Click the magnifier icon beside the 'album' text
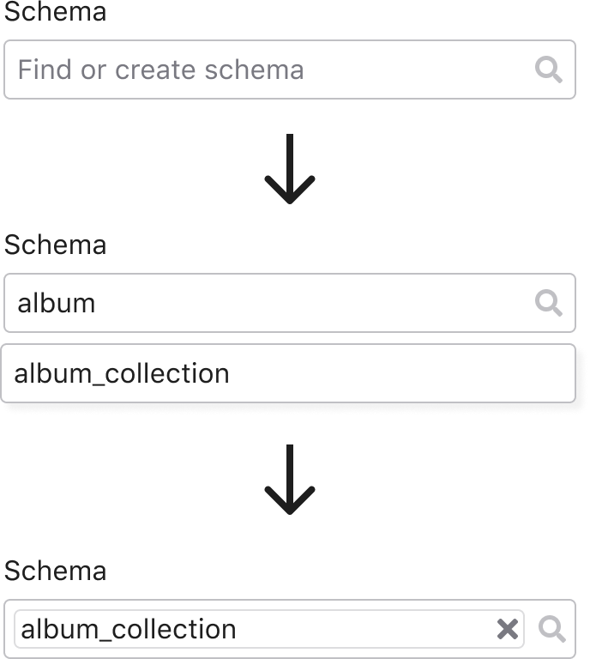 click(x=549, y=303)
